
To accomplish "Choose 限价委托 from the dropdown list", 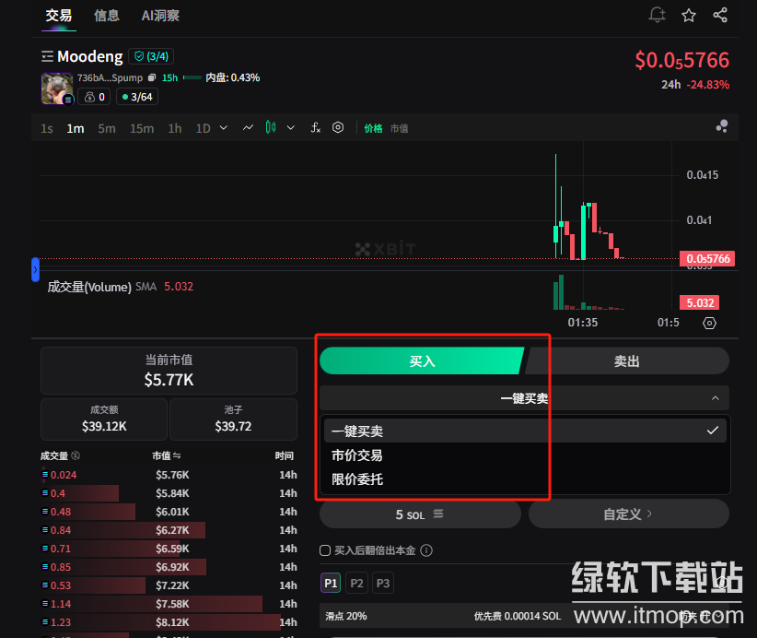I will click(x=357, y=479).
